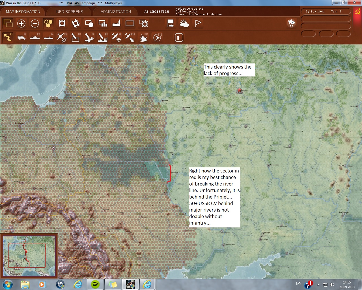Screen dimensions: 362x290
Task: Open the Map Information tab
Action: (x=23, y=12)
